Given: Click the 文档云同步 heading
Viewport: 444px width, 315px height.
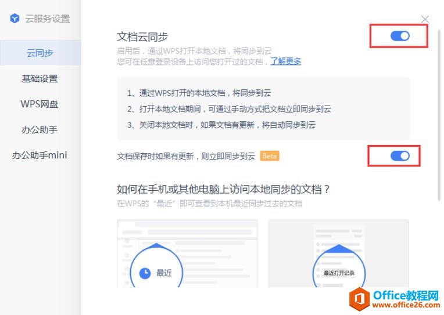Looking at the screenshot, I should [142, 37].
